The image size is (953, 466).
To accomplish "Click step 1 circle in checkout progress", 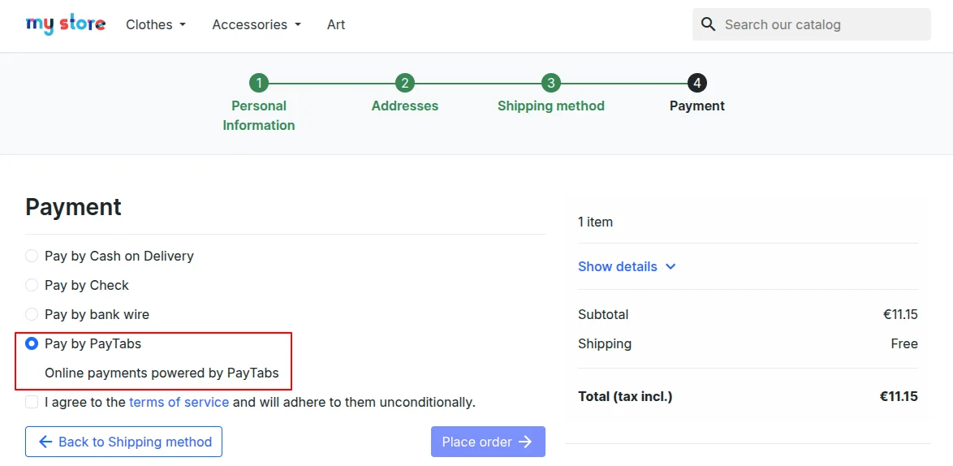I will pos(259,84).
